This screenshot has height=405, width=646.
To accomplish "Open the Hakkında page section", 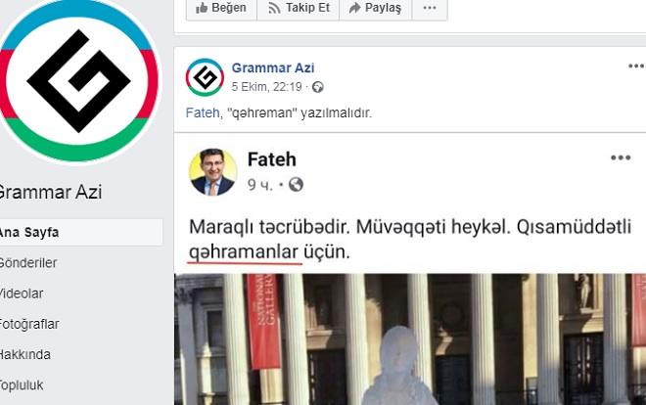I will [25, 354].
